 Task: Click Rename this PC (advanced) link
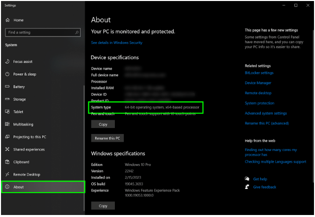point(266,123)
